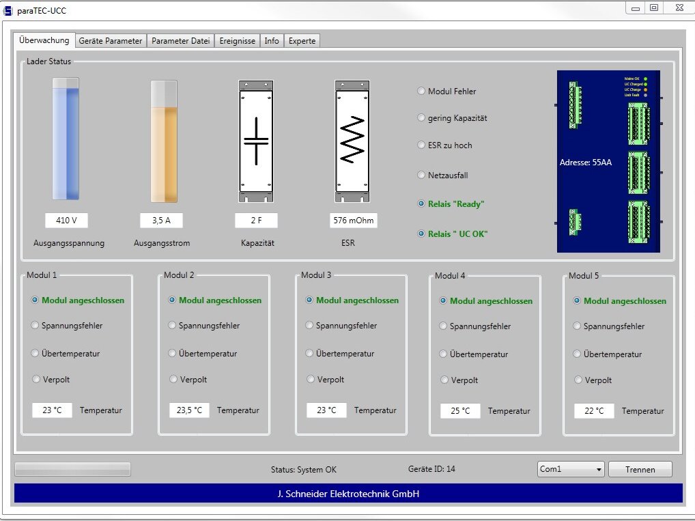Click Modul 1 temperature field 23 °C

(x=52, y=410)
